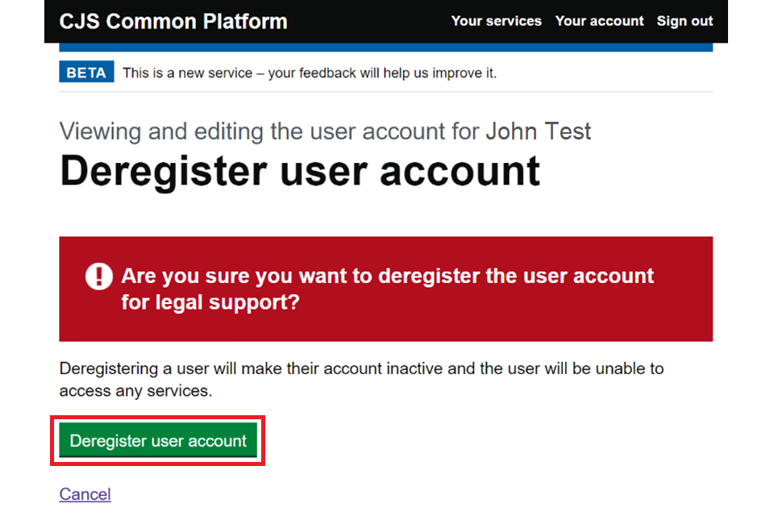Click the blue BETA tag
774x516 pixels.
(86, 73)
